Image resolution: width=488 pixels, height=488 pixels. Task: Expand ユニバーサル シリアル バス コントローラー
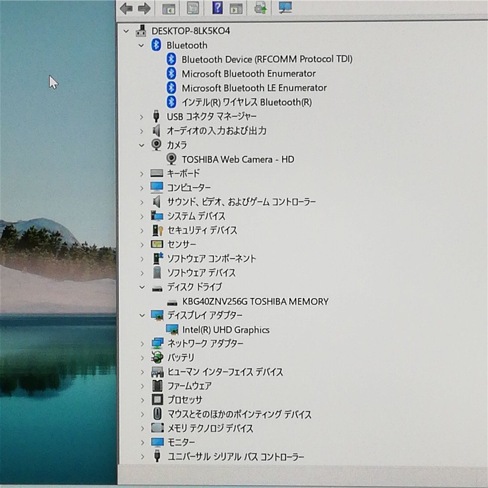(142, 457)
